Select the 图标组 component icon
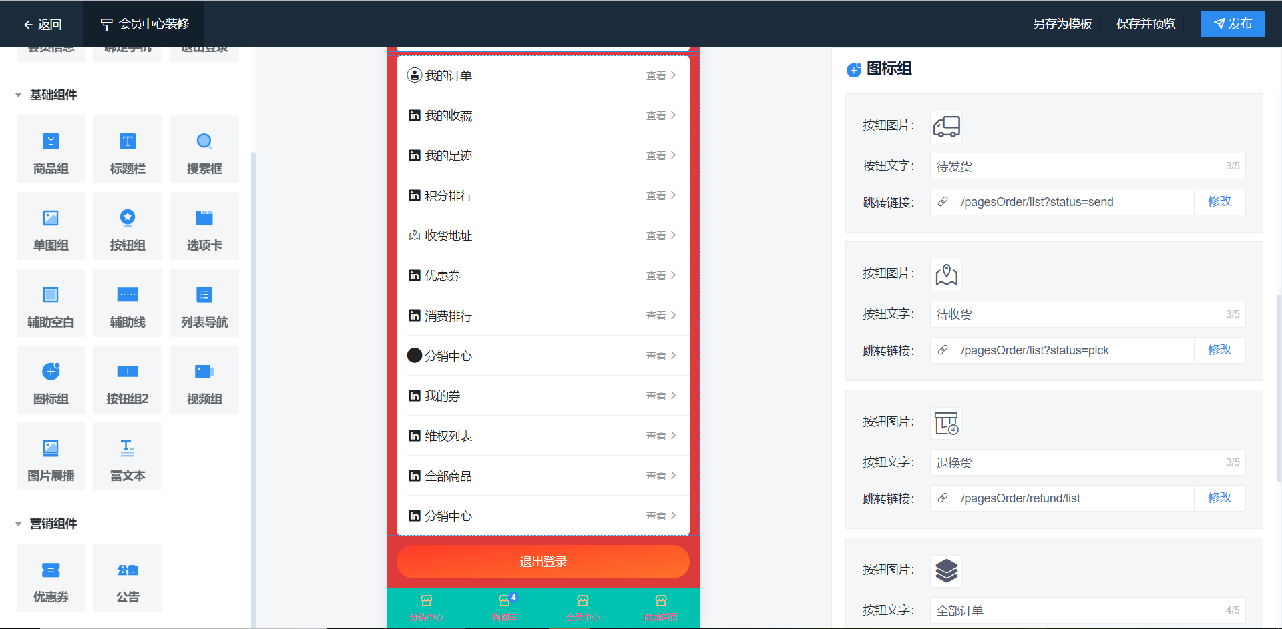This screenshot has height=629, width=1282. tap(51, 371)
